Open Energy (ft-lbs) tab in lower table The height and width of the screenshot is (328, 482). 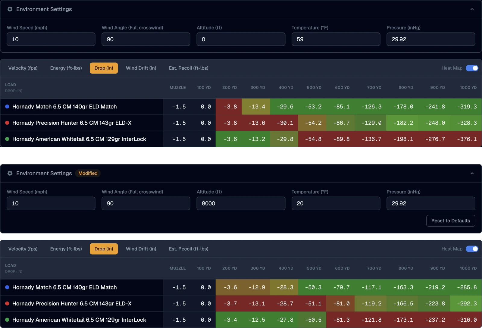tap(66, 249)
